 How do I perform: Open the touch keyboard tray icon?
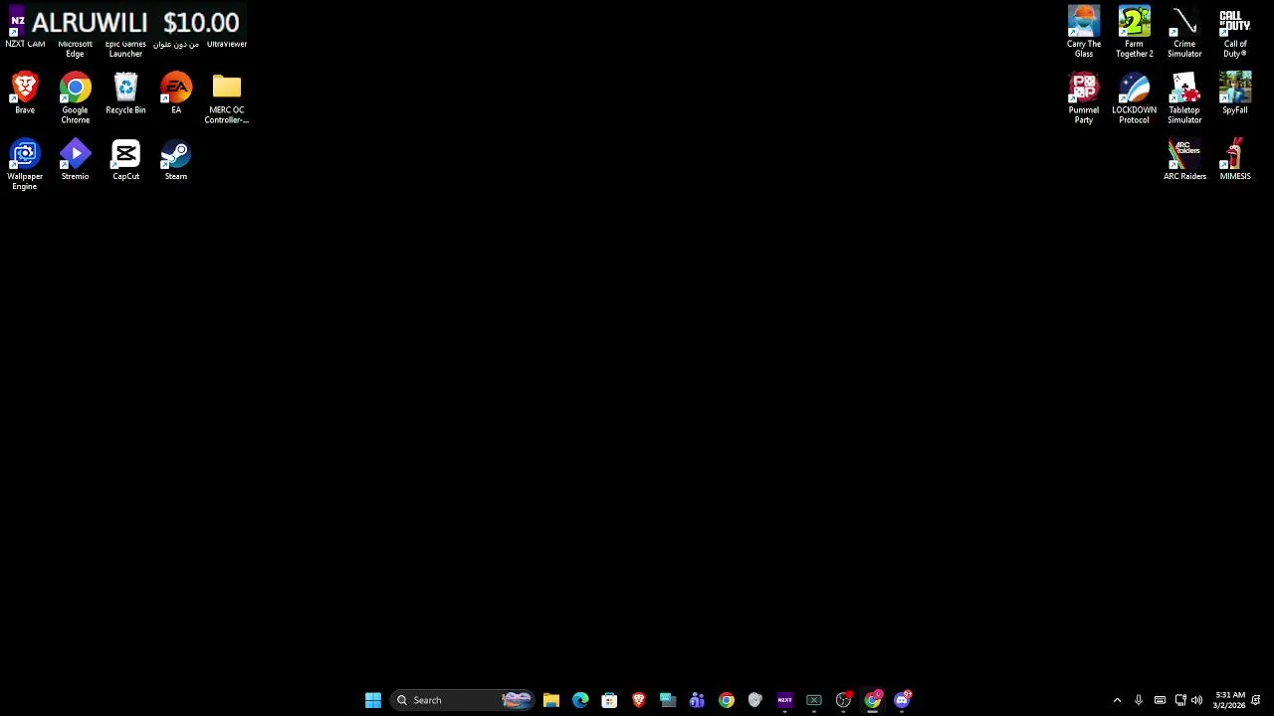pos(1160,700)
